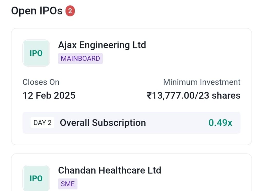Open Chandan Healthcare Ltd company name

pyautogui.click(x=109, y=170)
